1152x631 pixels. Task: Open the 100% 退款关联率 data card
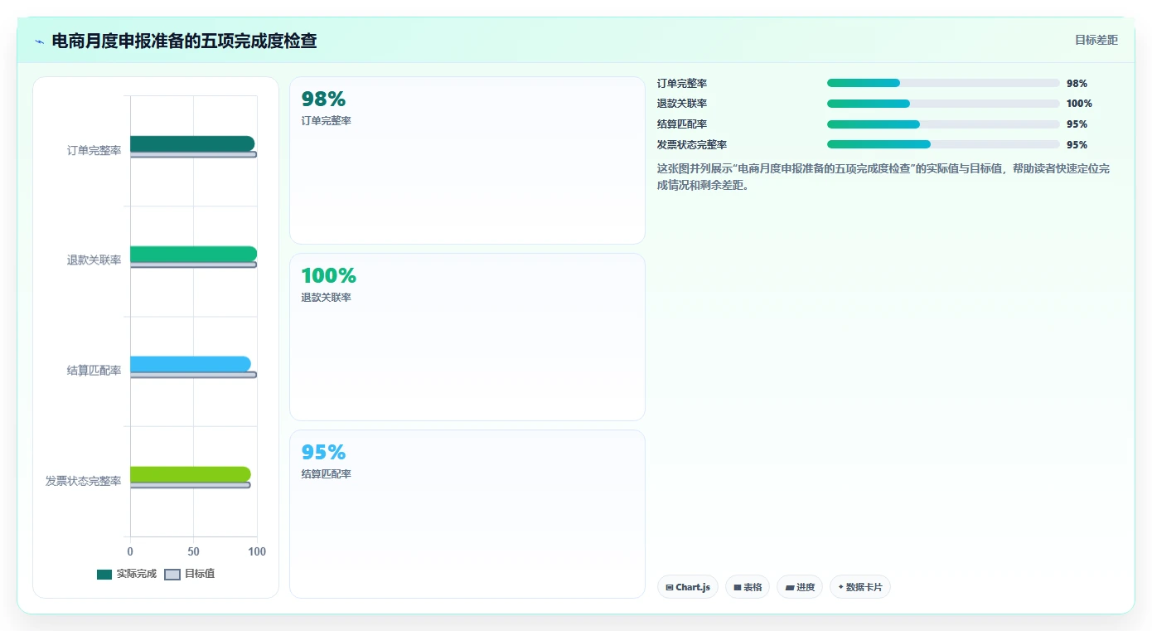[x=467, y=337]
